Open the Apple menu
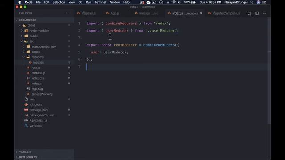 pos(20,2)
